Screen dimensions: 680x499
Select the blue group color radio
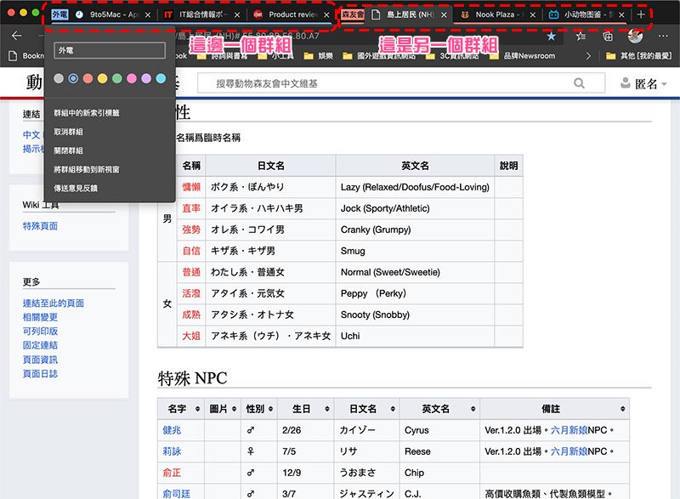point(73,78)
